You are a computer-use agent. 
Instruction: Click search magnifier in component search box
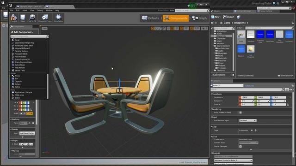[47, 36]
